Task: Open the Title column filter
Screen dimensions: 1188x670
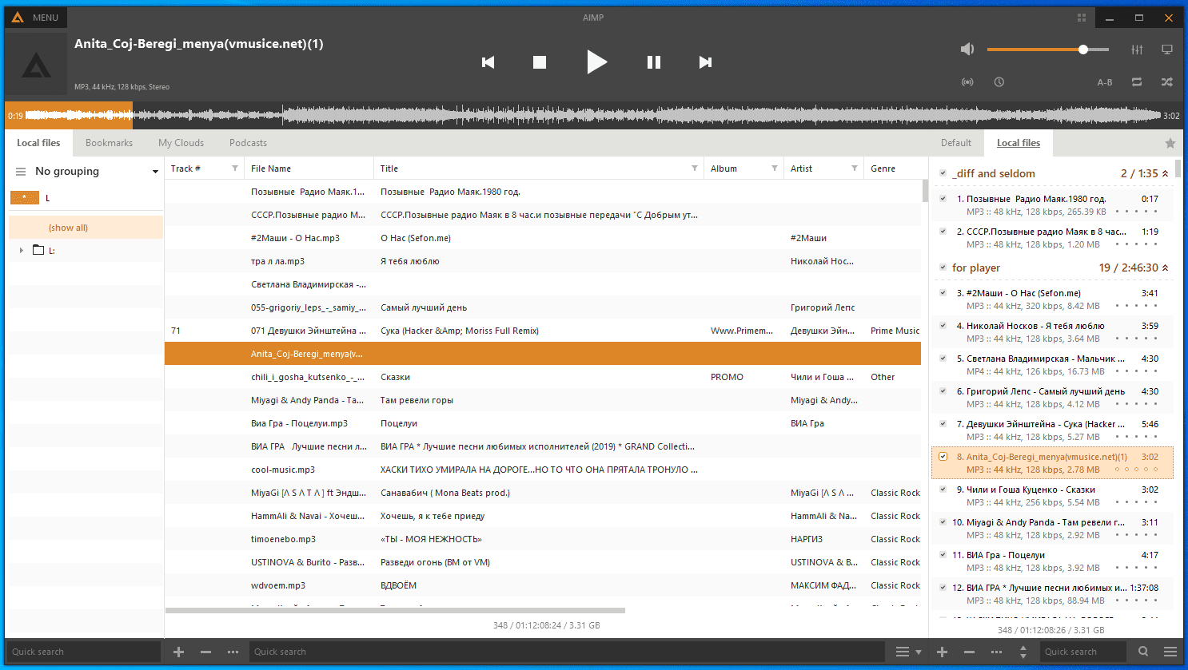Action: point(695,168)
